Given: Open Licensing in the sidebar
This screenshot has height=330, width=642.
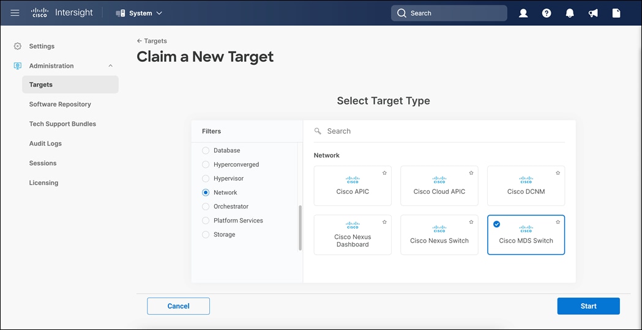Looking at the screenshot, I should tap(44, 183).
